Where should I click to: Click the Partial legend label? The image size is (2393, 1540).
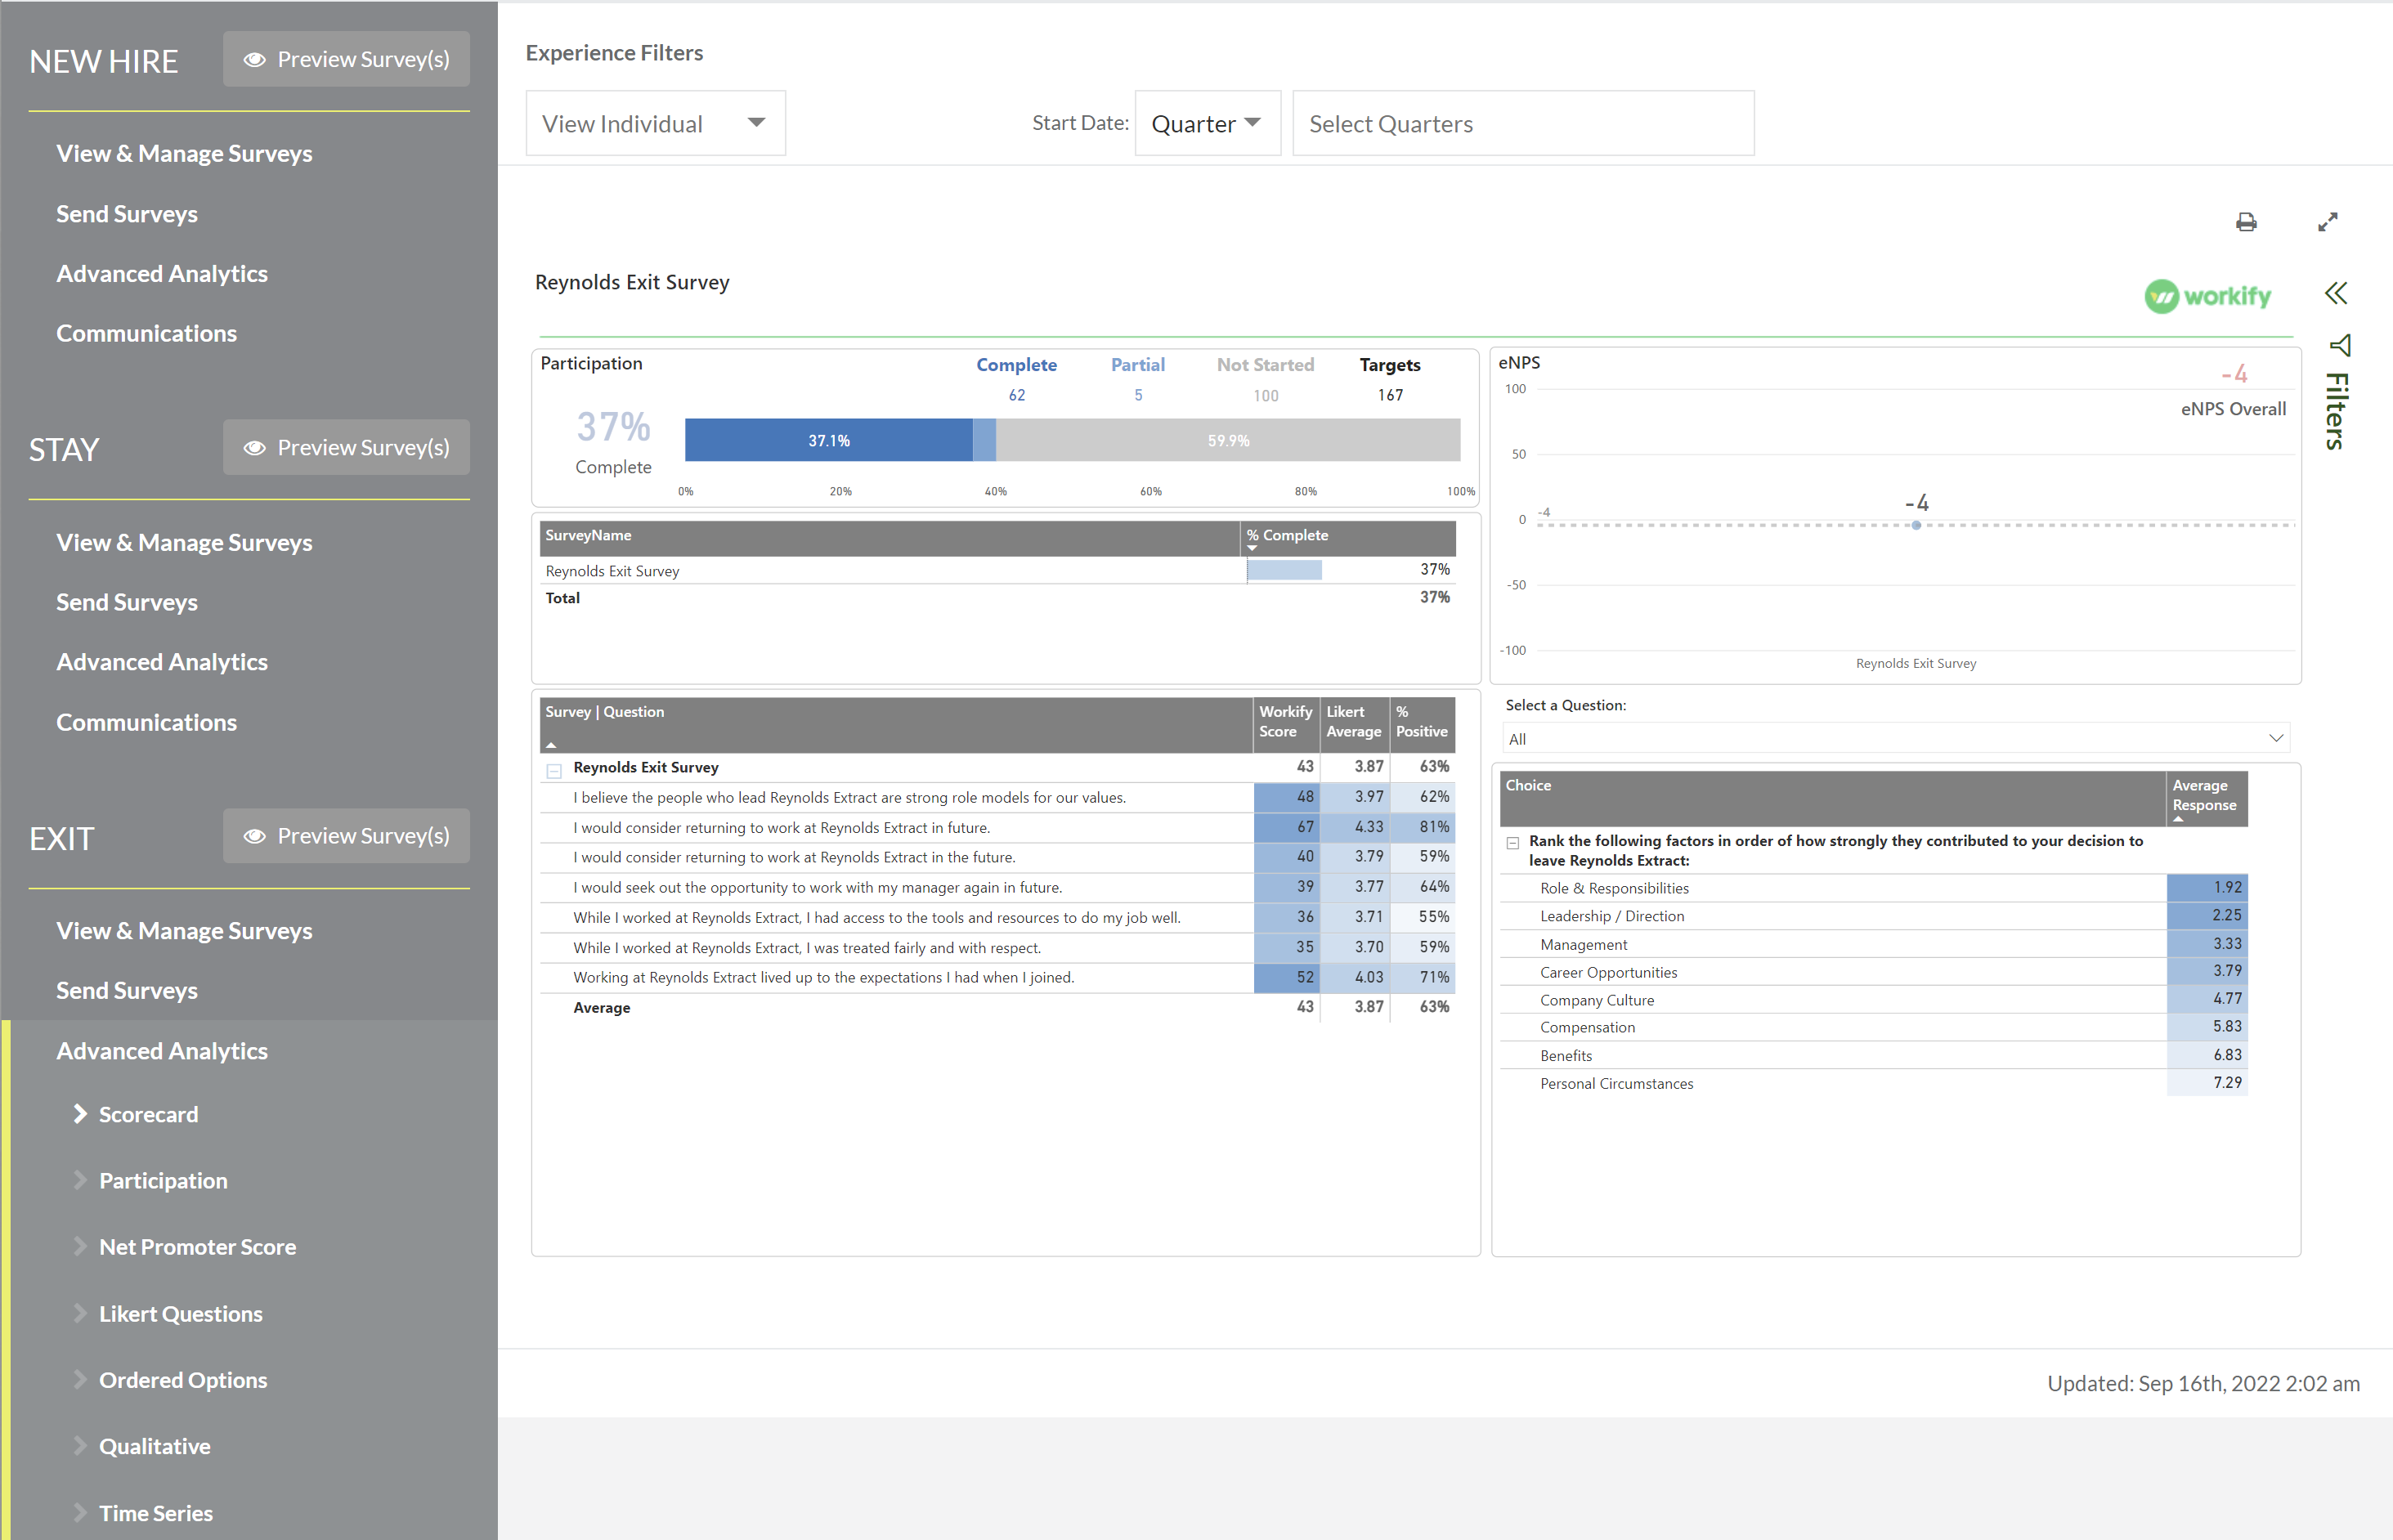(1138, 365)
